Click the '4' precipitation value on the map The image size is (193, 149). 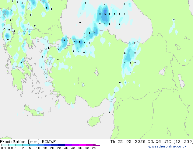[64, 40]
